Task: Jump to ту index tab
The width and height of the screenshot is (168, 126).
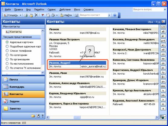Action: (163, 72)
